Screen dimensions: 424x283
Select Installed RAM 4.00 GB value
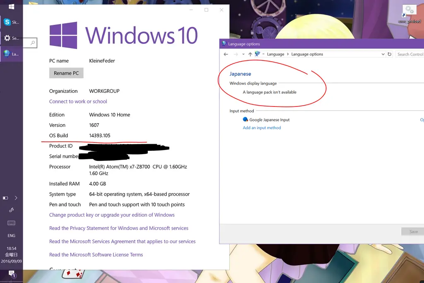point(98,184)
